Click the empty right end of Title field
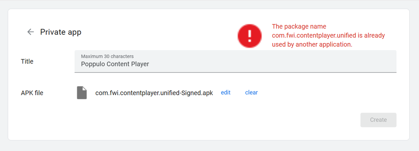The height and width of the screenshot is (151, 419). point(347,64)
